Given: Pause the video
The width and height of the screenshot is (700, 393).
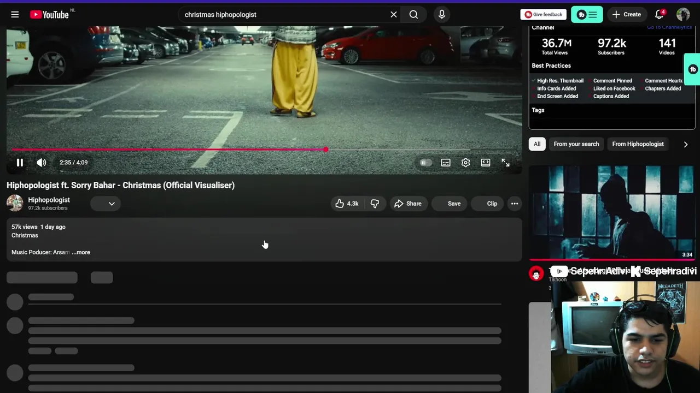Looking at the screenshot, I should (20, 163).
